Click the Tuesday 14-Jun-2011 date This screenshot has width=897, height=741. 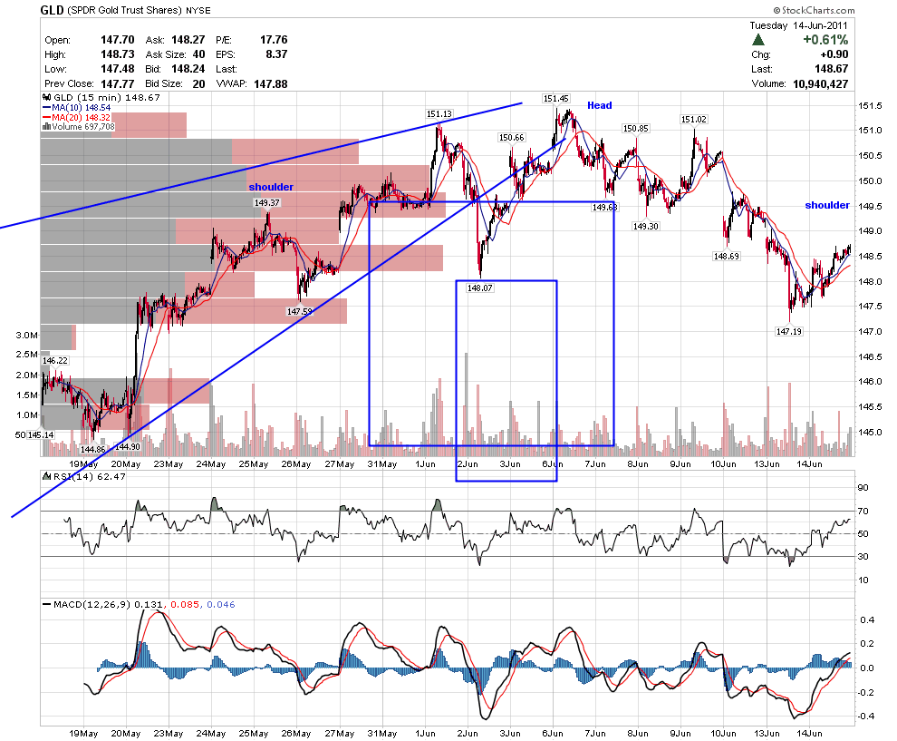pyautogui.click(x=798, y=25)
